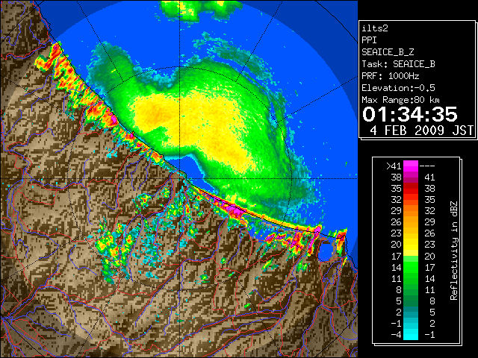
Task: Click the magenta >41 dBZ legend swatch
Action: (x=411, y=166)
